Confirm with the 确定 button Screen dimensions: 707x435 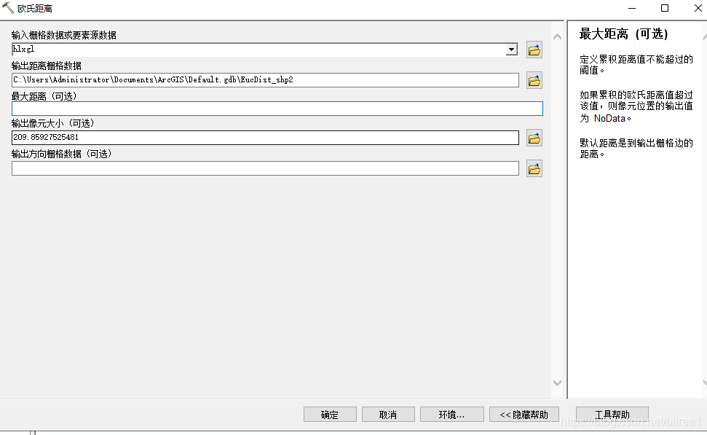(x=330, y=415)
